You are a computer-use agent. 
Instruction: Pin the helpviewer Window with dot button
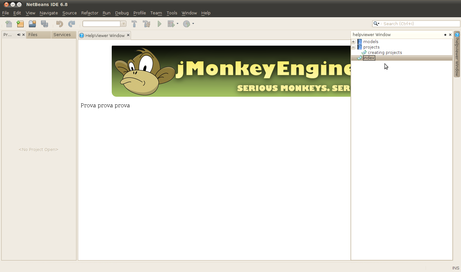[x=445, y=34]
